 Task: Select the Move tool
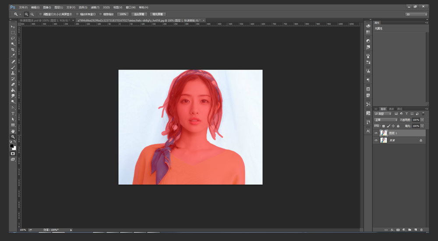13,27
